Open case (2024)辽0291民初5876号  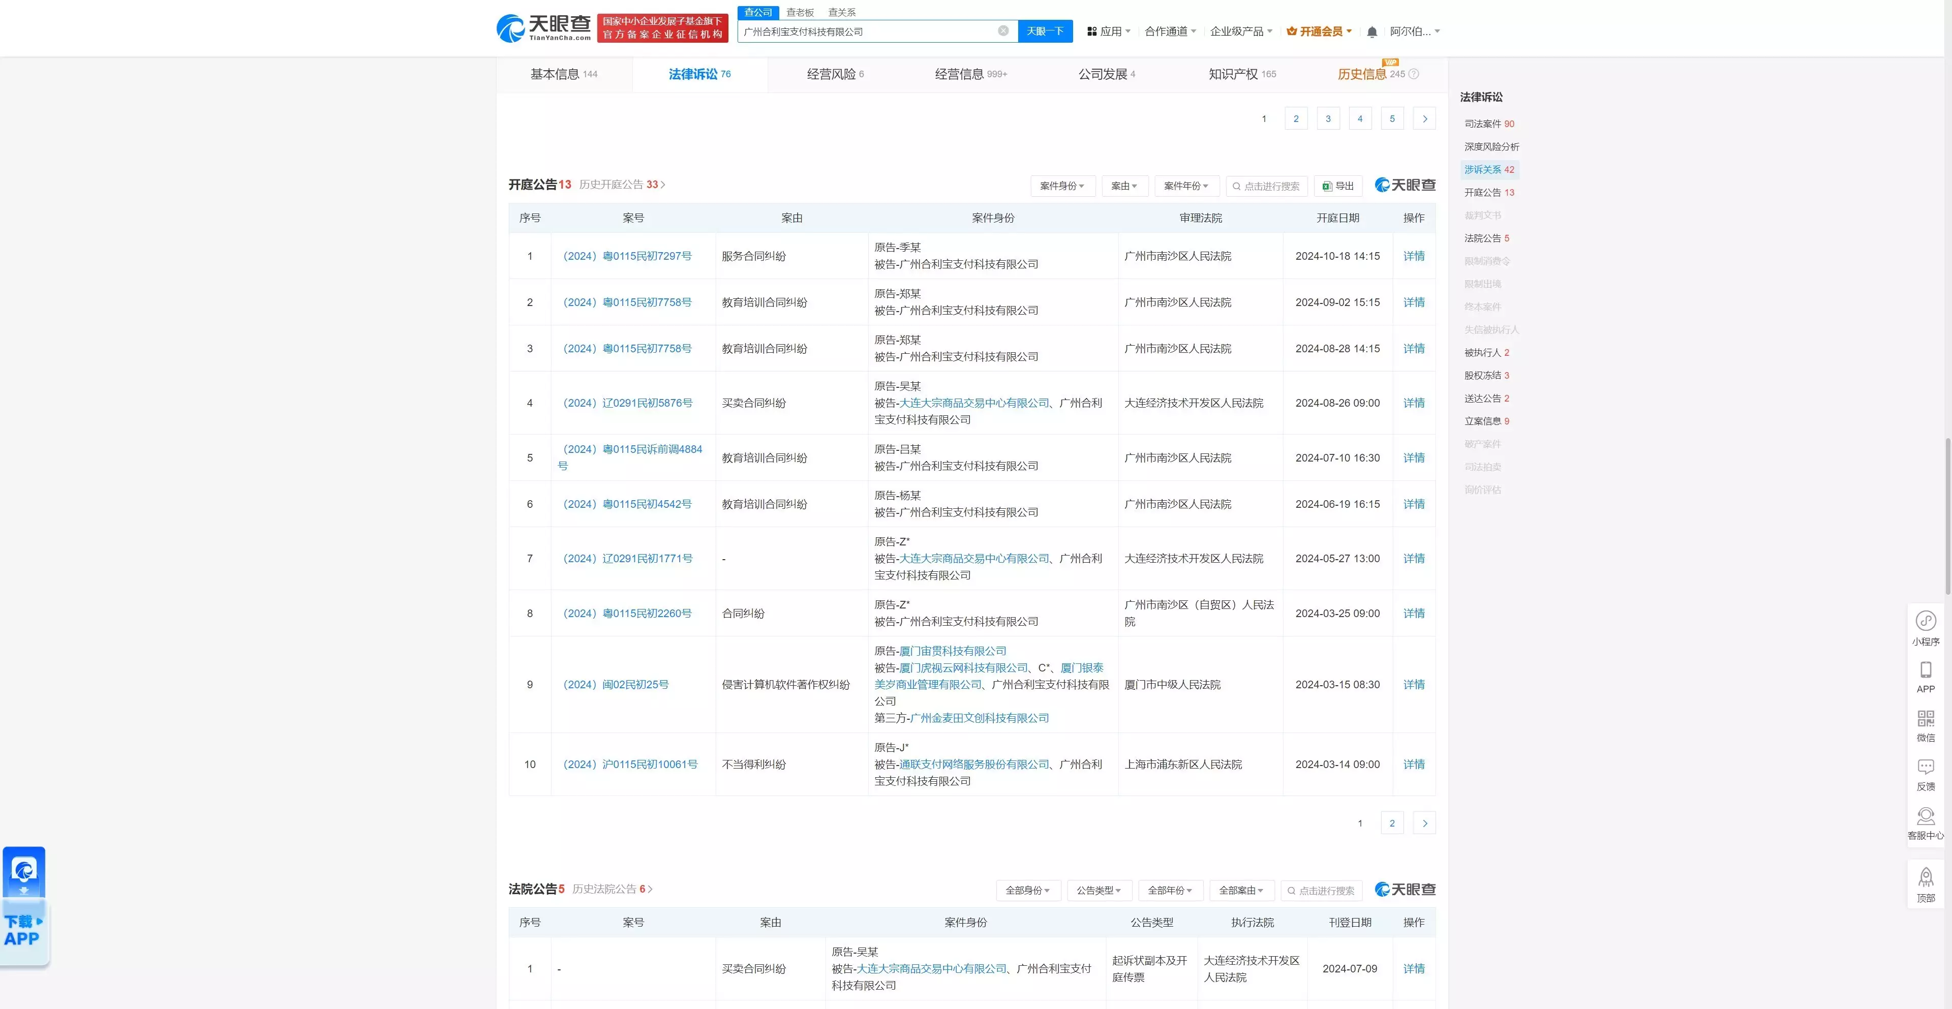tap(627, 403)
